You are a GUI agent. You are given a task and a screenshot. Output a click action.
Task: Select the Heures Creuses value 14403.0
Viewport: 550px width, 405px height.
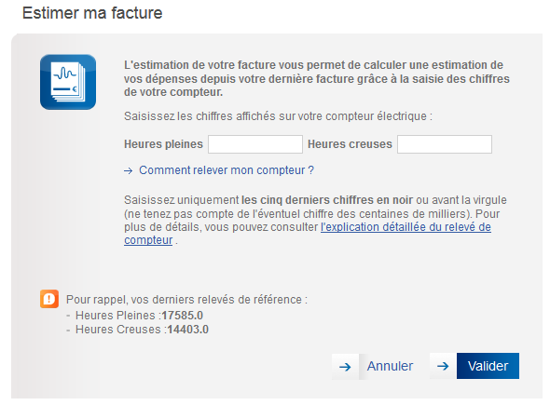(x=188, y=330)
